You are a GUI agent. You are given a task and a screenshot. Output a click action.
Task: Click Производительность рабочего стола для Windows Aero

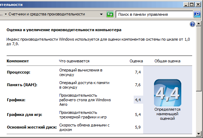85,100
